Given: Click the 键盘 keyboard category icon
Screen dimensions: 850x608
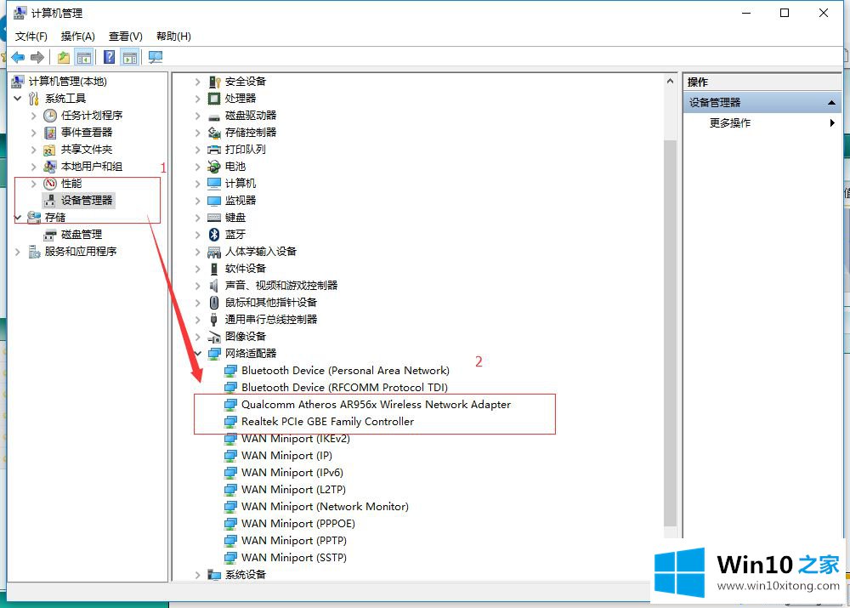Looking at the screenshot, I should 214,218.
